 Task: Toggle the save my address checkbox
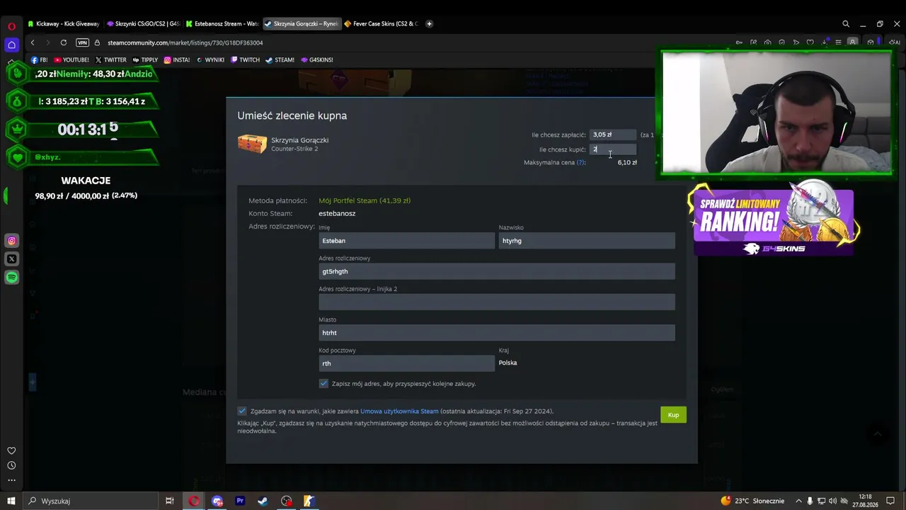click(323, 383)
